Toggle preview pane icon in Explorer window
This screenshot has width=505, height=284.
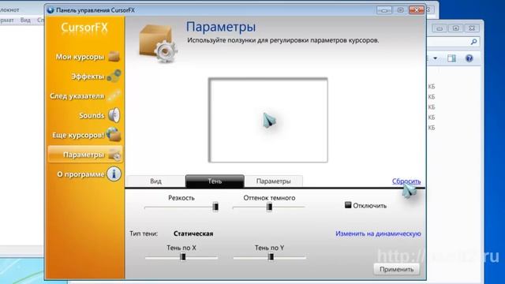coord(451,58)
